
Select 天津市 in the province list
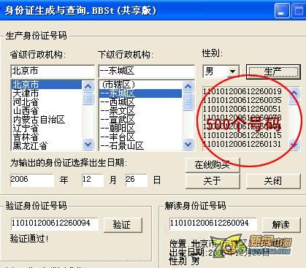47,93
